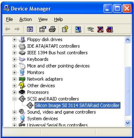The width and height of the screenshot is (134, 138).
Task: Expand the Keyboards node
Action: click(14, 59)
